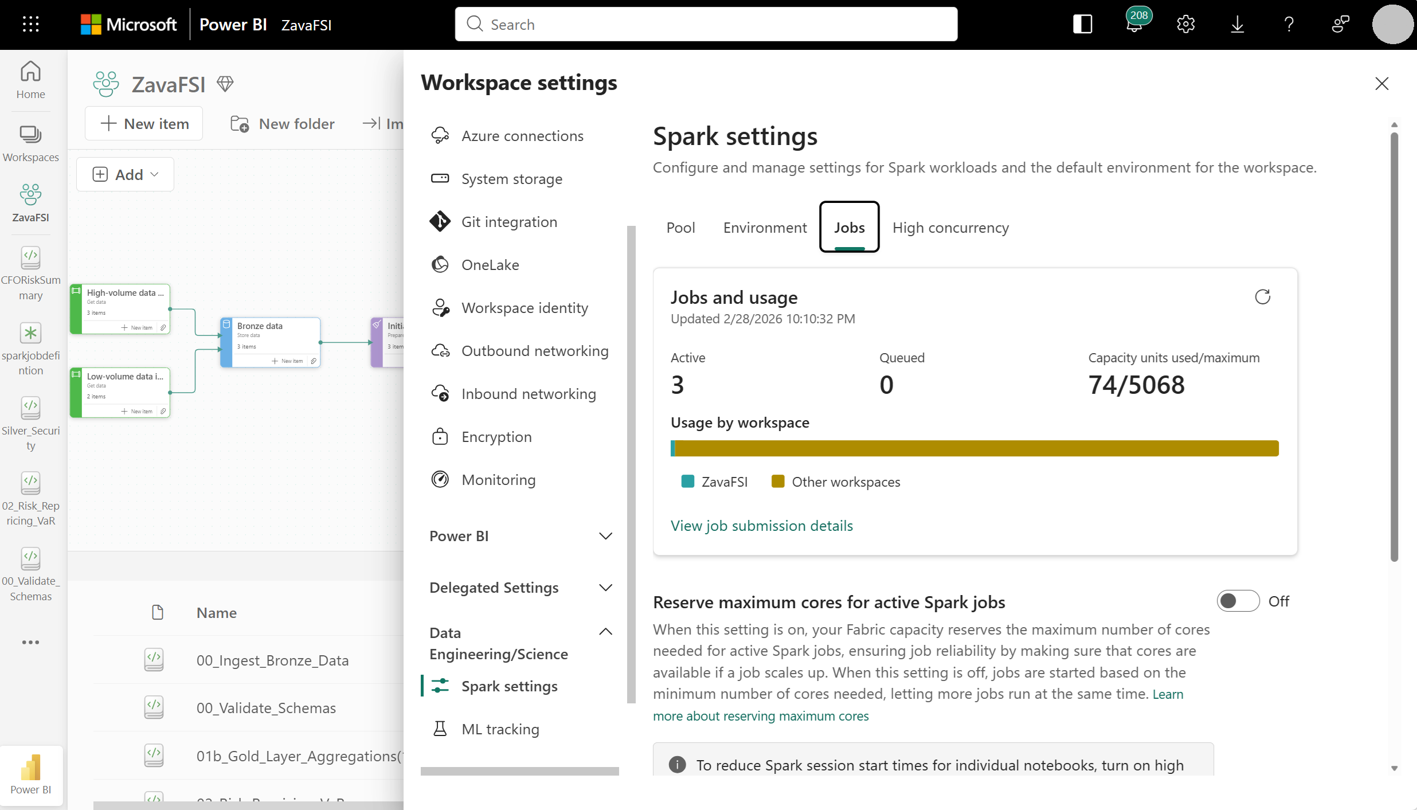Switch to the Environment tab
The width and height of the screenshot is (1417, 810).
[765, 228]
